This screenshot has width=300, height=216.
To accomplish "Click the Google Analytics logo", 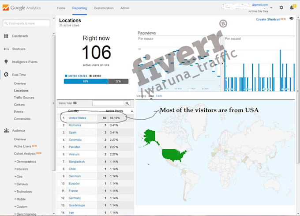I will click(x=22, y=8).
